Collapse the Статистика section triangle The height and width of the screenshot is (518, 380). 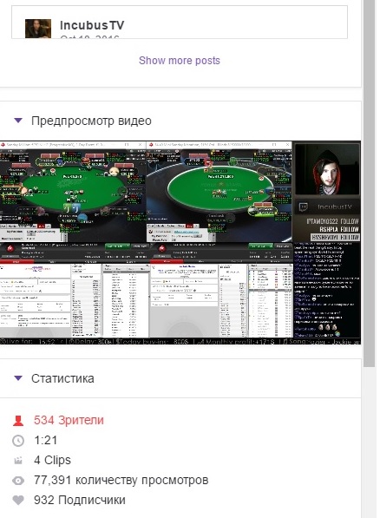click(x=18, y=378)
